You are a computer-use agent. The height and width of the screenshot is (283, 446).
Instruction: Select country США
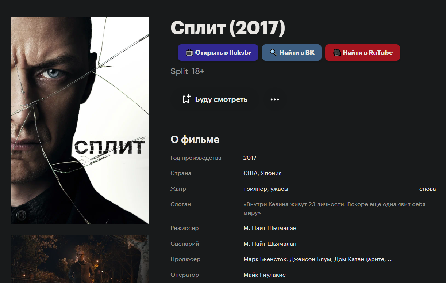(x=250, y=173)
